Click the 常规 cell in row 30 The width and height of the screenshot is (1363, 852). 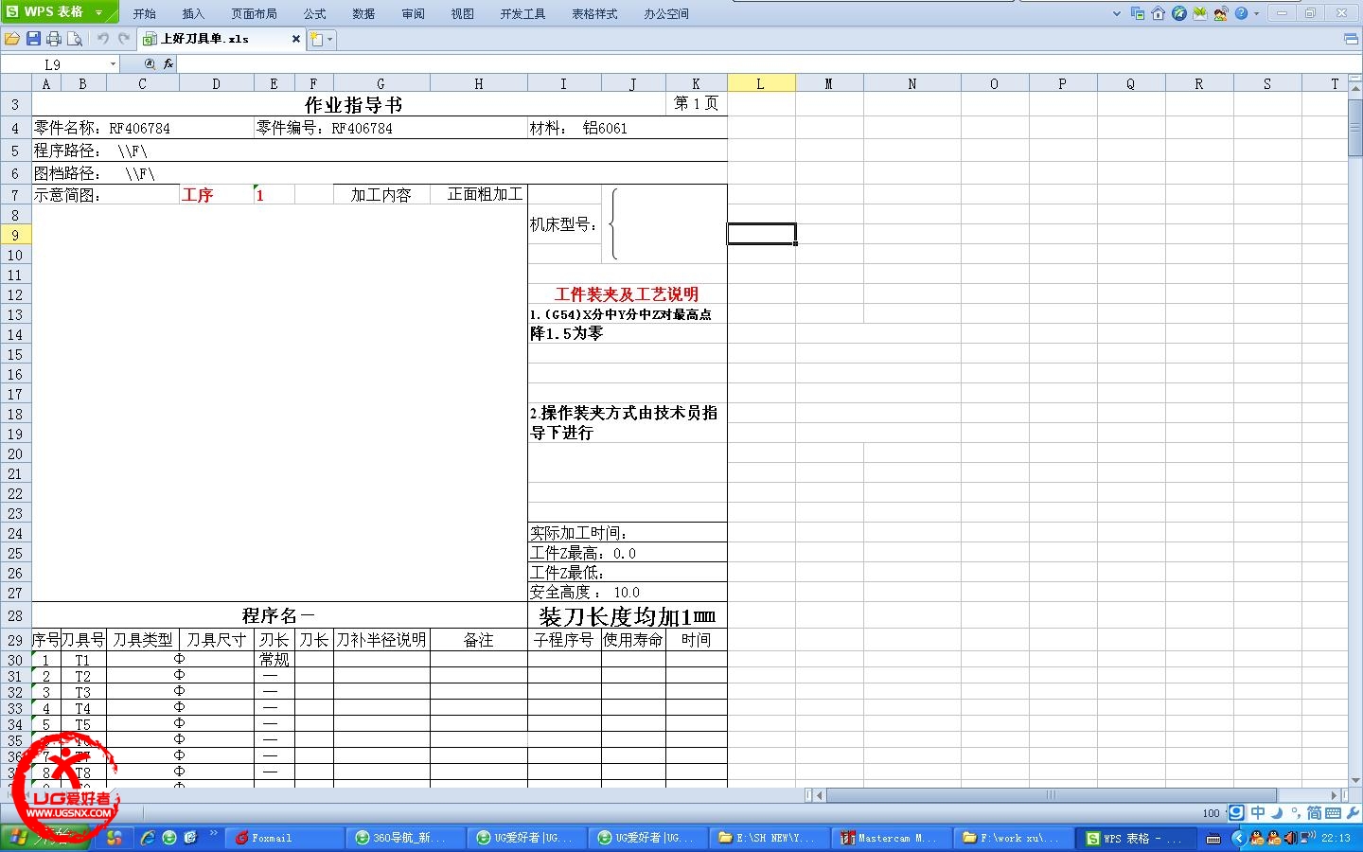tap(274, 660)
